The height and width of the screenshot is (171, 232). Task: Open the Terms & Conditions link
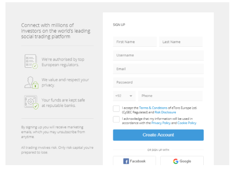153,108
